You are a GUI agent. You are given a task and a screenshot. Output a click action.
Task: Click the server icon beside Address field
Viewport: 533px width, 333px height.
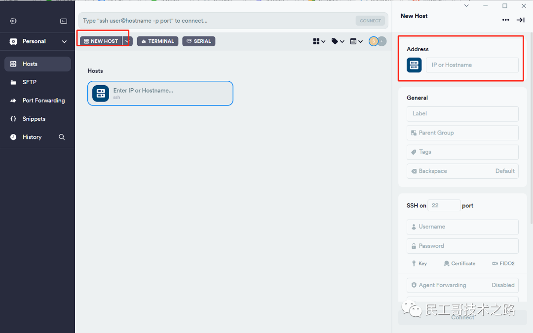pos(414,65)
